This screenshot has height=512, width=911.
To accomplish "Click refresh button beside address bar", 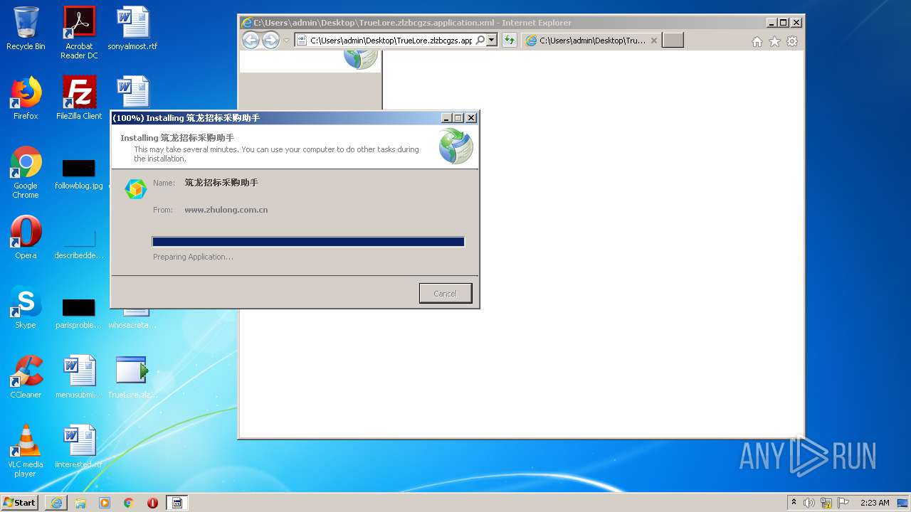I will (509, 41).
